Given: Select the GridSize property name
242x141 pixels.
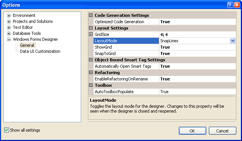Looking at the screenshot, I should pyautogui.click(x=126, y=34).
